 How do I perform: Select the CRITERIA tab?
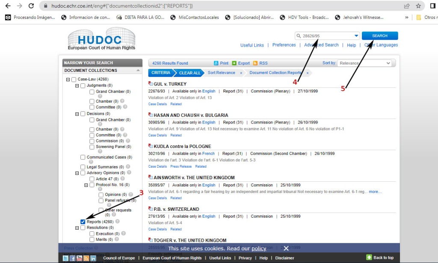pos(161,73)
